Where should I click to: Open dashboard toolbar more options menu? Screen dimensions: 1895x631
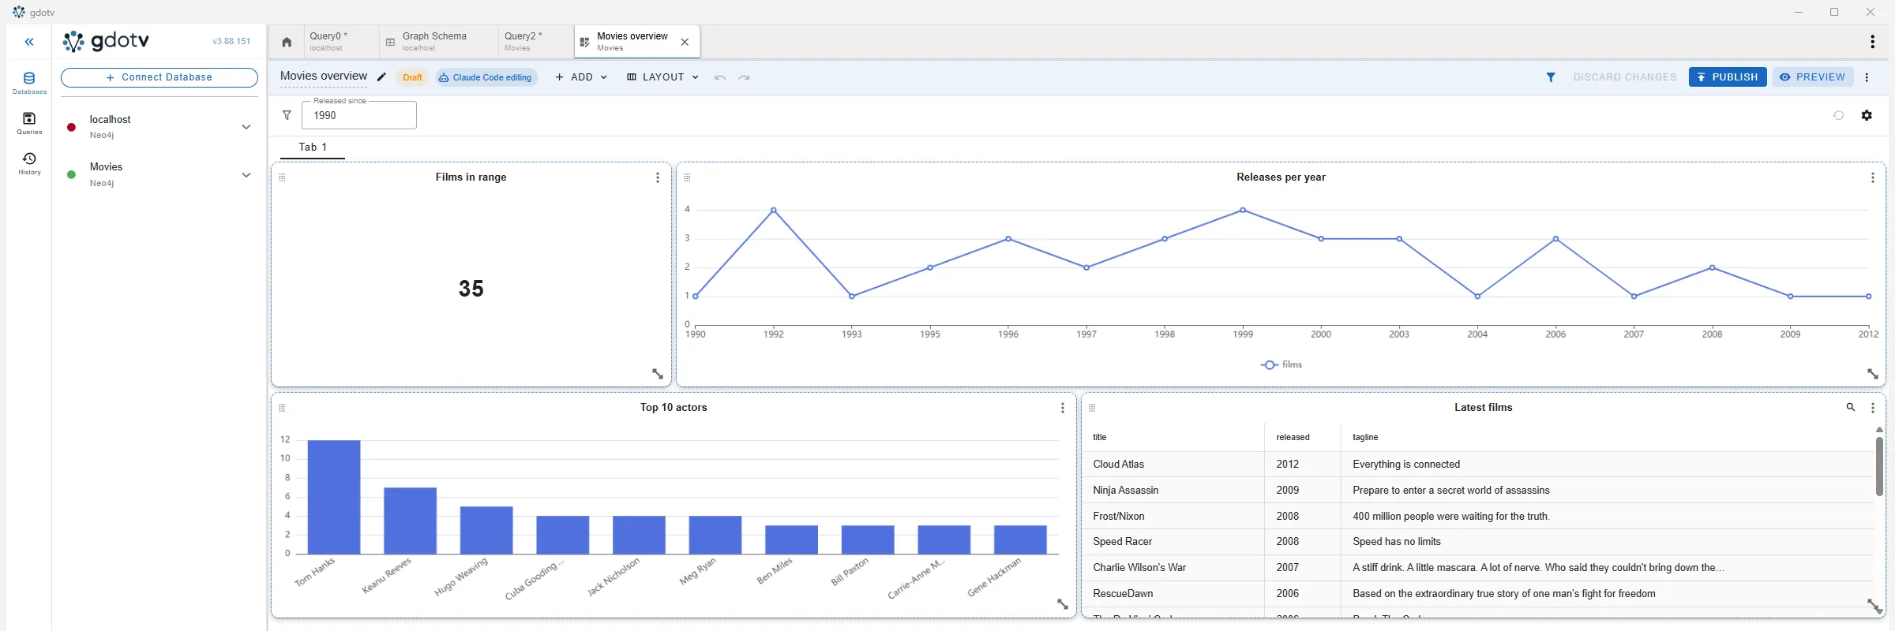(x=1867, y=77)
